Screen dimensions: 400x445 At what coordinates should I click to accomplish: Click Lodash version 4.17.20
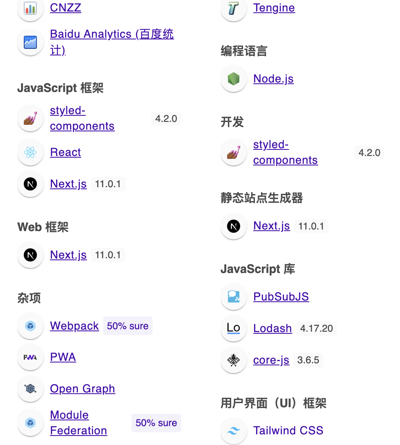pyautogui.click(x=317, y=328)
